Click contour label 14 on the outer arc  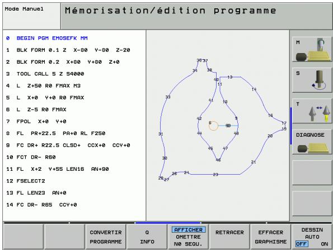[x=254, y=89]
